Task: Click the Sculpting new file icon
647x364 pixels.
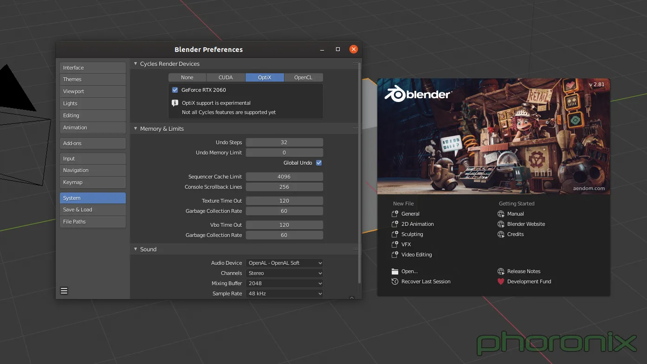Action: coord(395,234)
